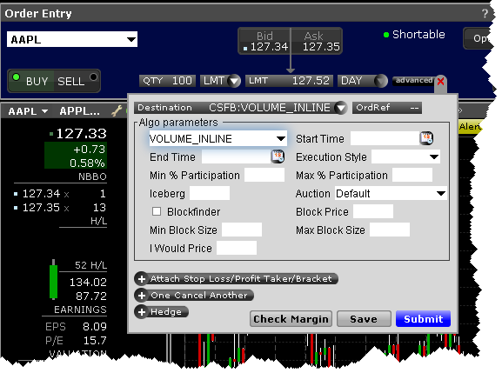Click the Submit button

423,318
